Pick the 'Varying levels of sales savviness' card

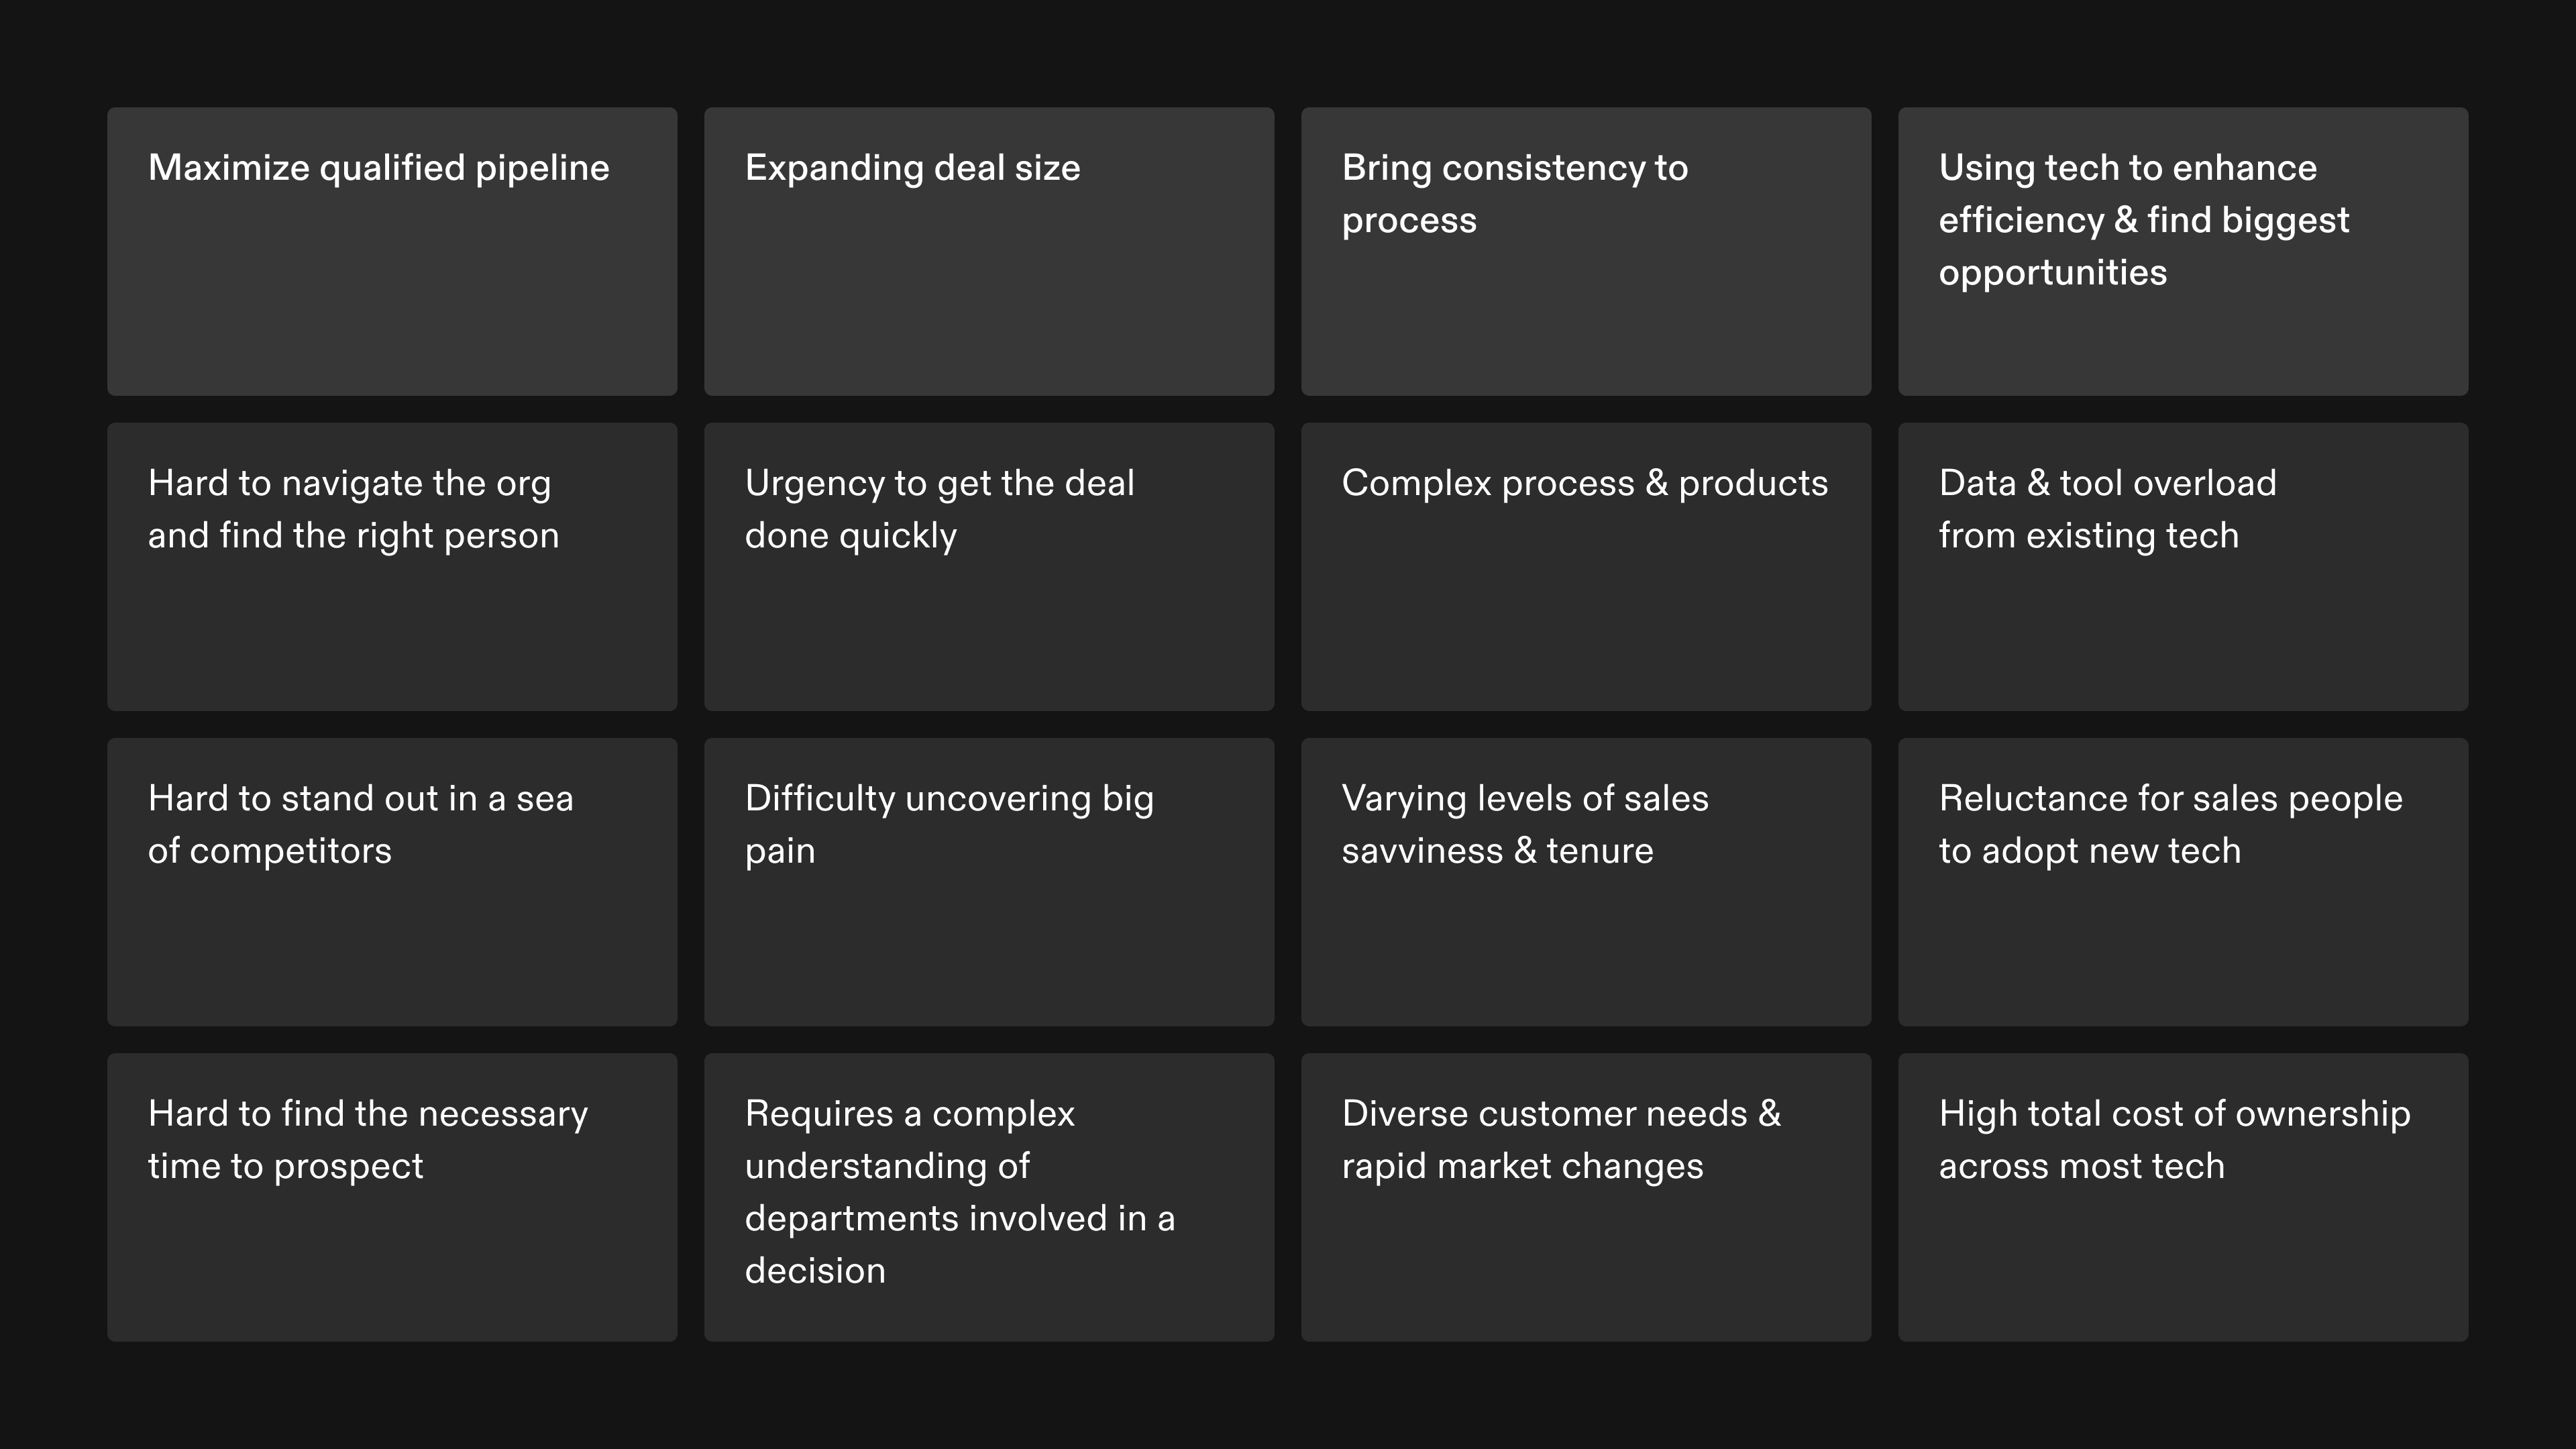[x=1586, y=881]
